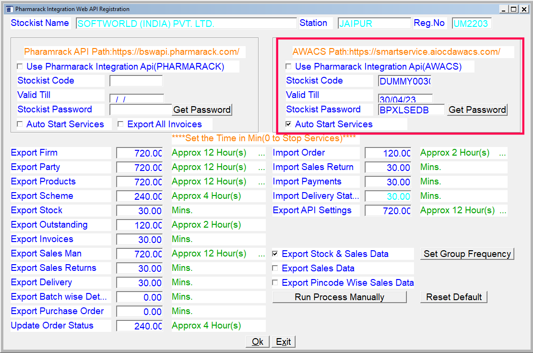This screenshot has height=353, width=533.
Task: Click Export Scheme time field
Action: pyautogui.click(x=140, y=196)
